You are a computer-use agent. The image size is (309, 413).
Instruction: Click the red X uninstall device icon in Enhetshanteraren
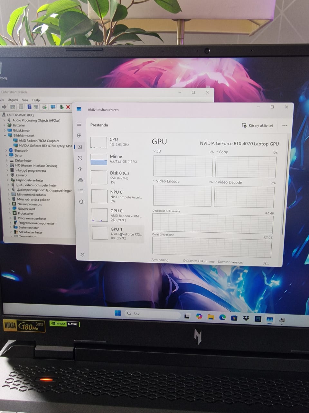click(68, 107)
